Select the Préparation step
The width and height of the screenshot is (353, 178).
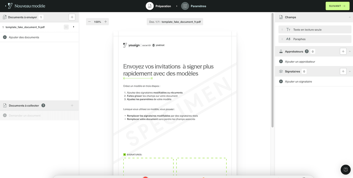coord(159,6)
